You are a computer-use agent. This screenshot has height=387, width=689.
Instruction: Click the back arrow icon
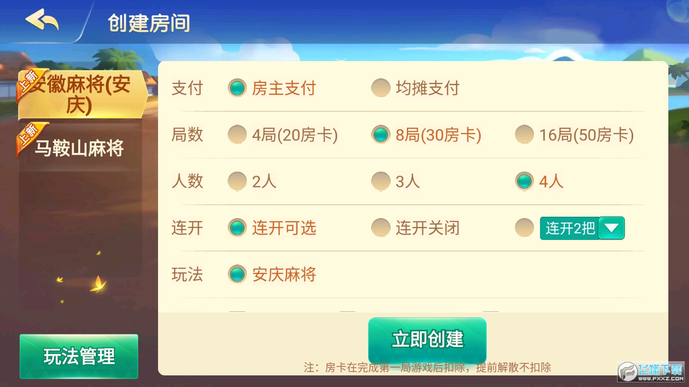pos(42,21)
